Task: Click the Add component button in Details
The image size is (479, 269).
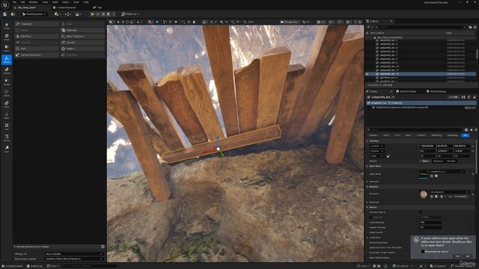Action: pyautogui.click(x=454, y=97)
